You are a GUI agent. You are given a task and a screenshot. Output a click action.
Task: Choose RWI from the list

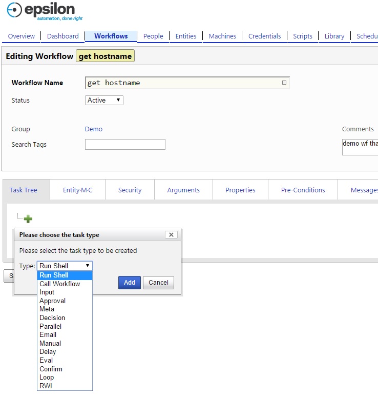(x=46, y=386)
